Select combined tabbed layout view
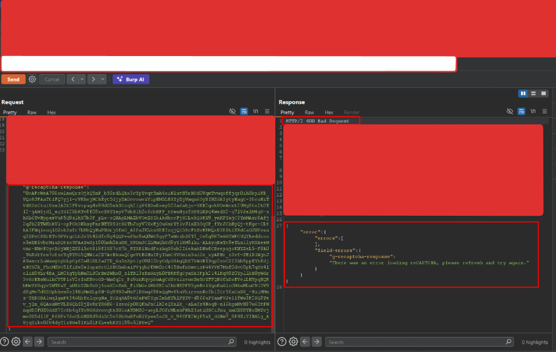 (543, 93)
